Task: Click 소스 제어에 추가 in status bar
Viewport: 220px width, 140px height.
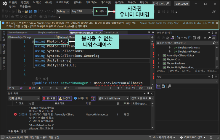Action: point(162,137)
